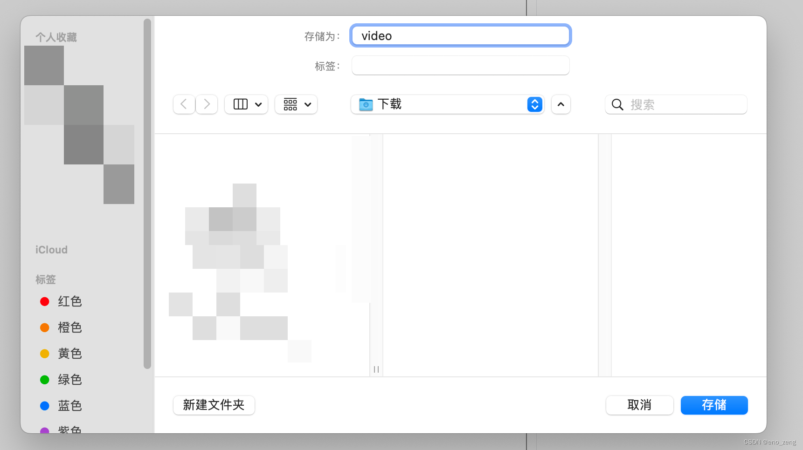The width and height of the screenshot is (803, 450).
Task: Go forward with the right arrow button
Action: click(207, 104)
